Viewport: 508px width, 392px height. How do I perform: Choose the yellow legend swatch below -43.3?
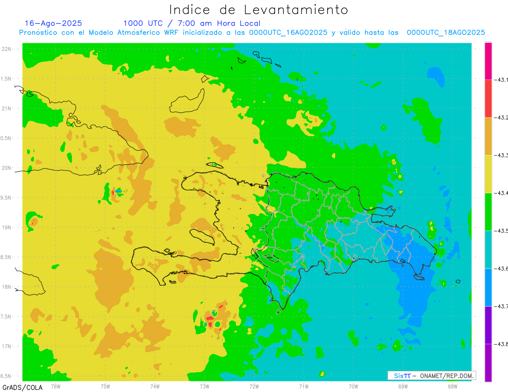[x=488, y=174]
